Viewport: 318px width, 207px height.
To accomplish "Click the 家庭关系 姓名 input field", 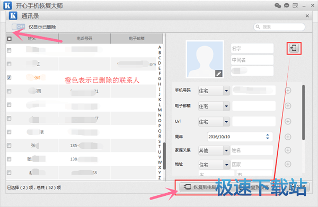I will click(252, 150).
